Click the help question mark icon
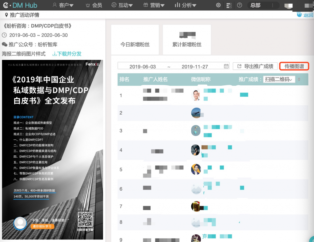Image resolution: width=314 pixels, height=242 pixels. [239, 5]
